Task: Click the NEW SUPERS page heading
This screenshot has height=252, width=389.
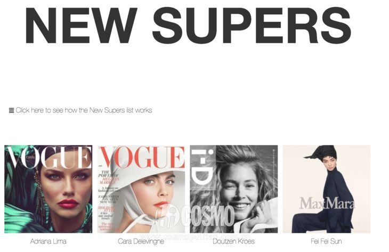Action: [x=188, y=25]
